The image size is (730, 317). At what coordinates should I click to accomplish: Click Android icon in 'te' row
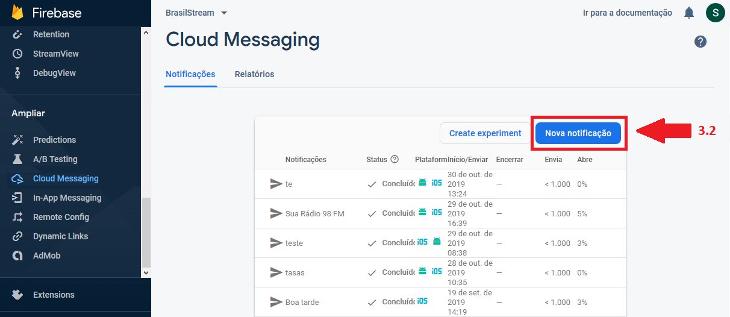(x=422, y=183)
